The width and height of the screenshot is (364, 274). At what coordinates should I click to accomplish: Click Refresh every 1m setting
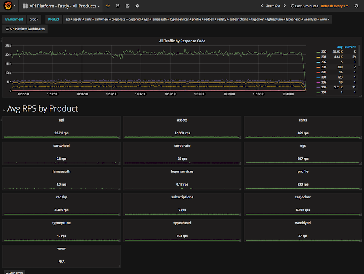(x=334, y=6)
